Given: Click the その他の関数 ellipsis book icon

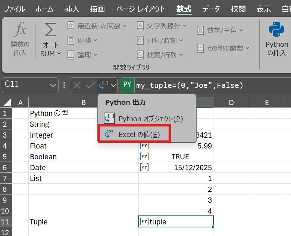Looking at the screenshot, I should 200,48.
